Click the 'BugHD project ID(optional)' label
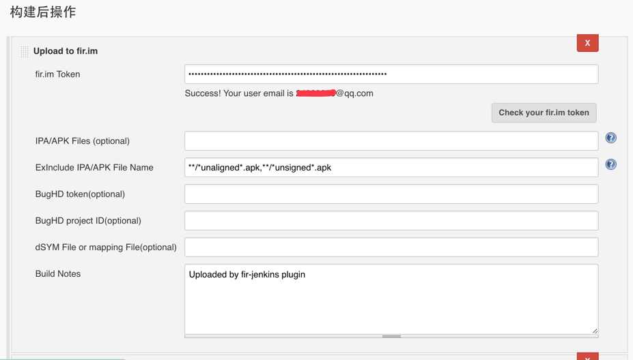Image resolution: width=633 pixels, height=360 pixels. 88,221
